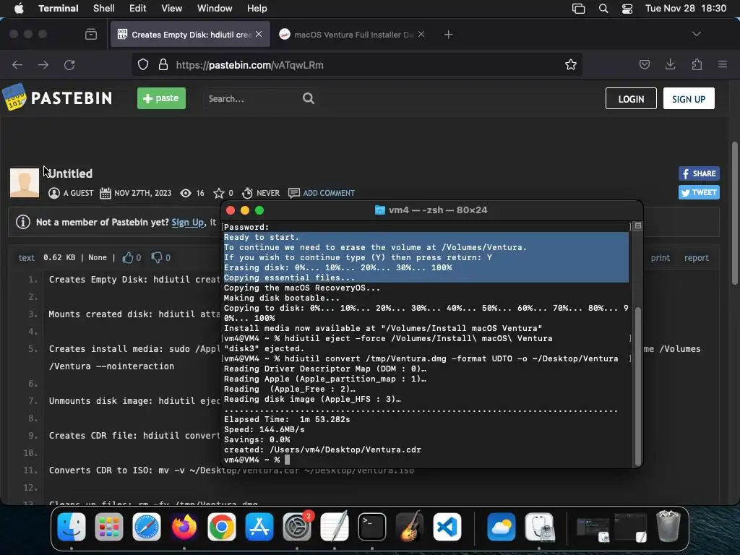Viewport: 740px width, 555px height.
Task: Click the LOGIN button
Action: [631, 98]
